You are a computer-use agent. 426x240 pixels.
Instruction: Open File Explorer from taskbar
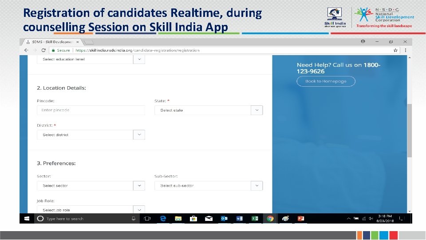click(x=178, y=219)
